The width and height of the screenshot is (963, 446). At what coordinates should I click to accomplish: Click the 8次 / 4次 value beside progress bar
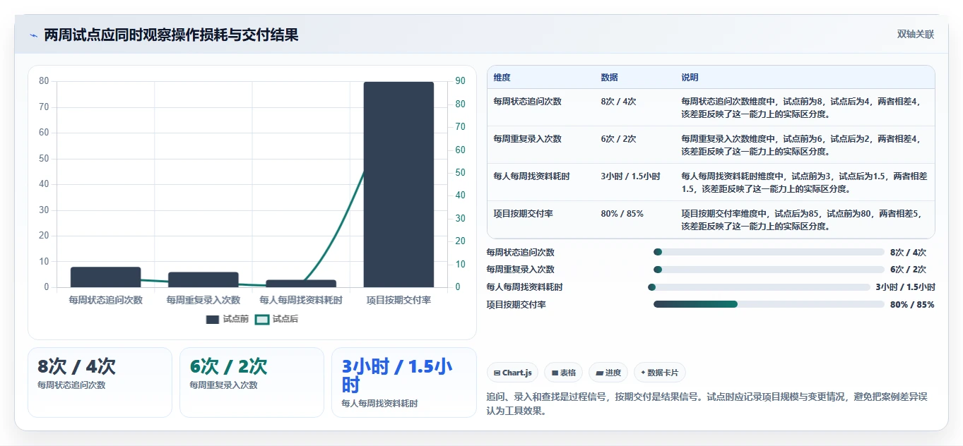tap(908, 252)
